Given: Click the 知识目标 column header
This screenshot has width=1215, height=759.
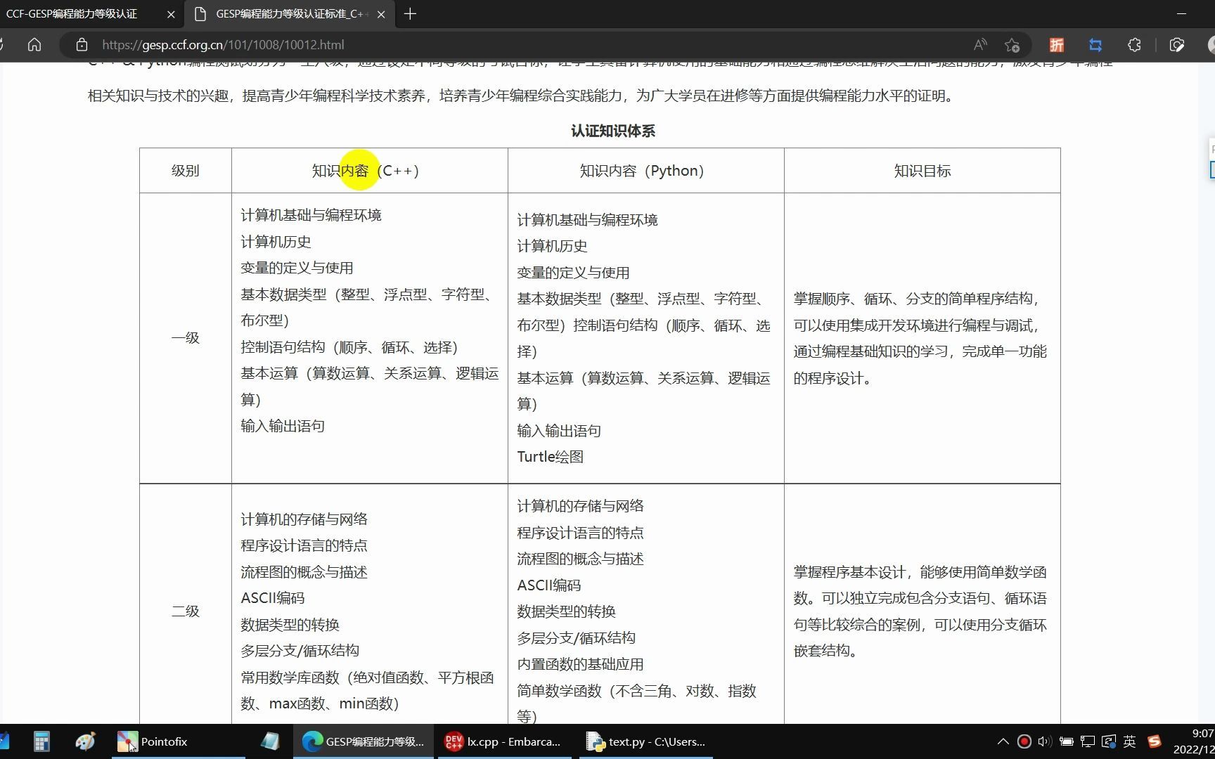Looking at the screenshot, I should [x=922, y=171].
